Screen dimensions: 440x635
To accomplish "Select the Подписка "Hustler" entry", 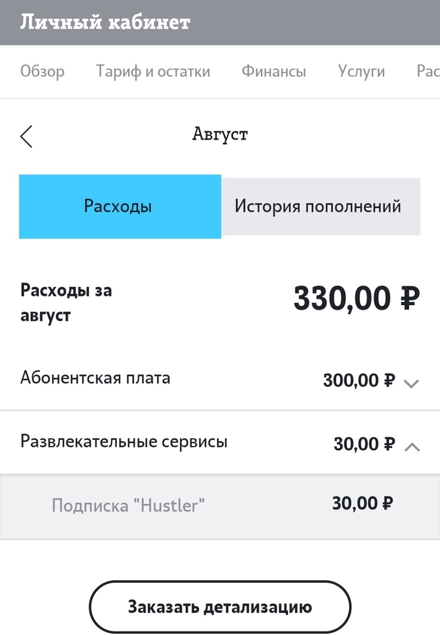I will (x=129, y=505).
